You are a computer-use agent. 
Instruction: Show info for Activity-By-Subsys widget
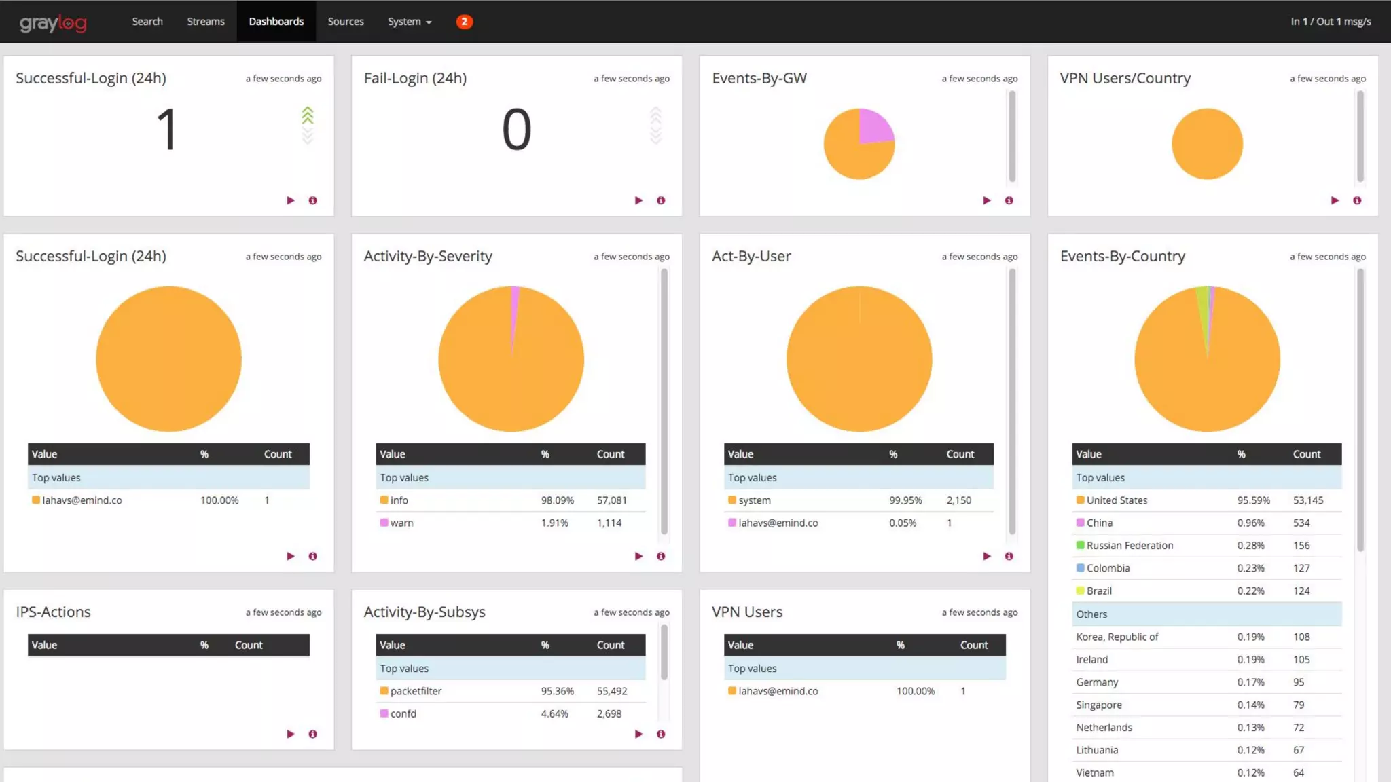[661, 734]
